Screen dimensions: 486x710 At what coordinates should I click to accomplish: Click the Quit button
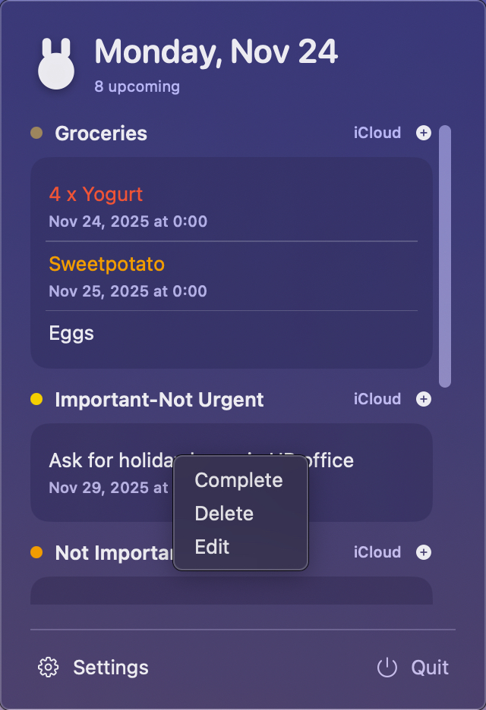(429, 668)
